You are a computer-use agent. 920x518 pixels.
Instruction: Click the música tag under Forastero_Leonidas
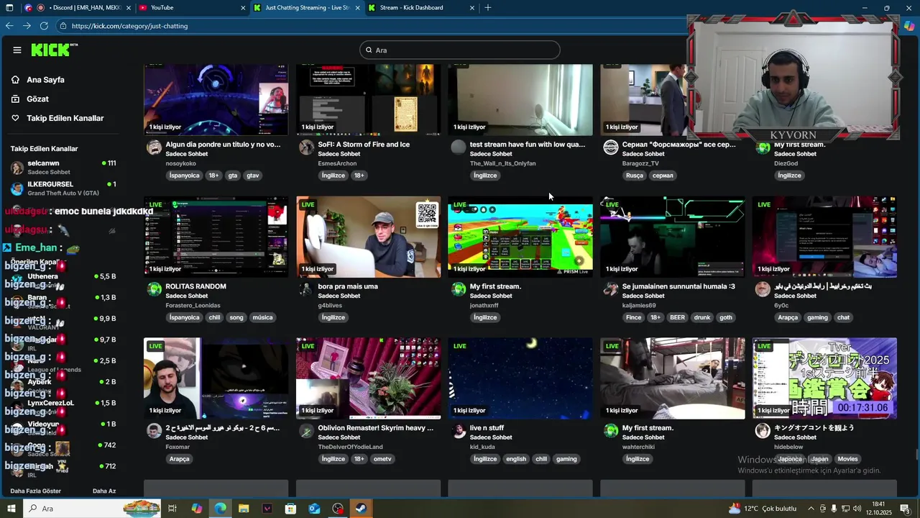coord(262,317)
